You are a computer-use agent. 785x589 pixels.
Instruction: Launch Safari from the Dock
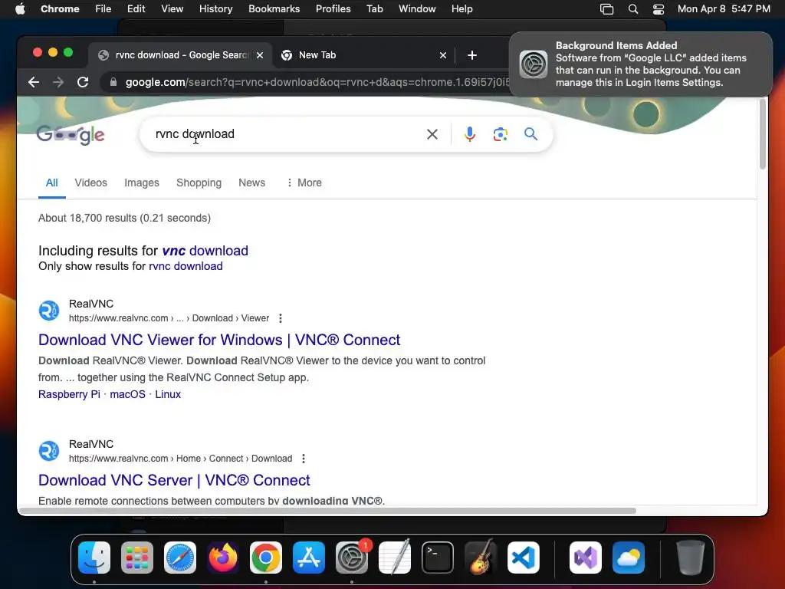pyautogui.click(x=180, y=558)
